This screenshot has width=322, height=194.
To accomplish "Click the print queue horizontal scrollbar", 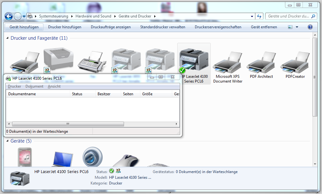I will pyautogui.click(x=68, y=124).
